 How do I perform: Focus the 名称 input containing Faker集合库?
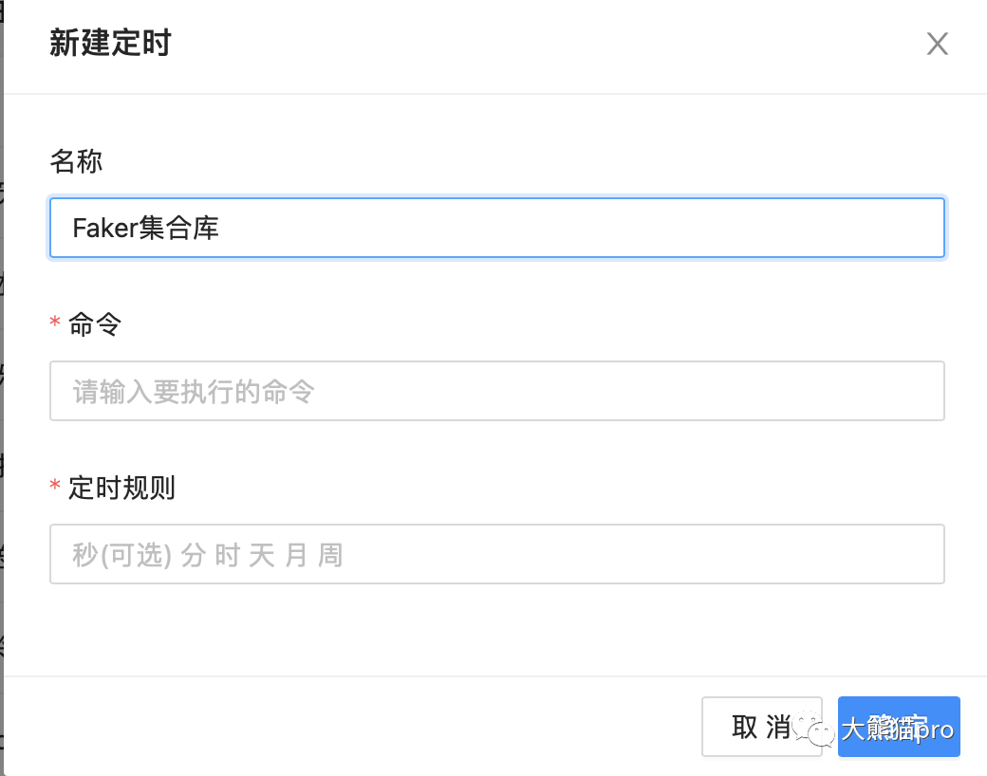pyautogui.click(x=496, y=228)
